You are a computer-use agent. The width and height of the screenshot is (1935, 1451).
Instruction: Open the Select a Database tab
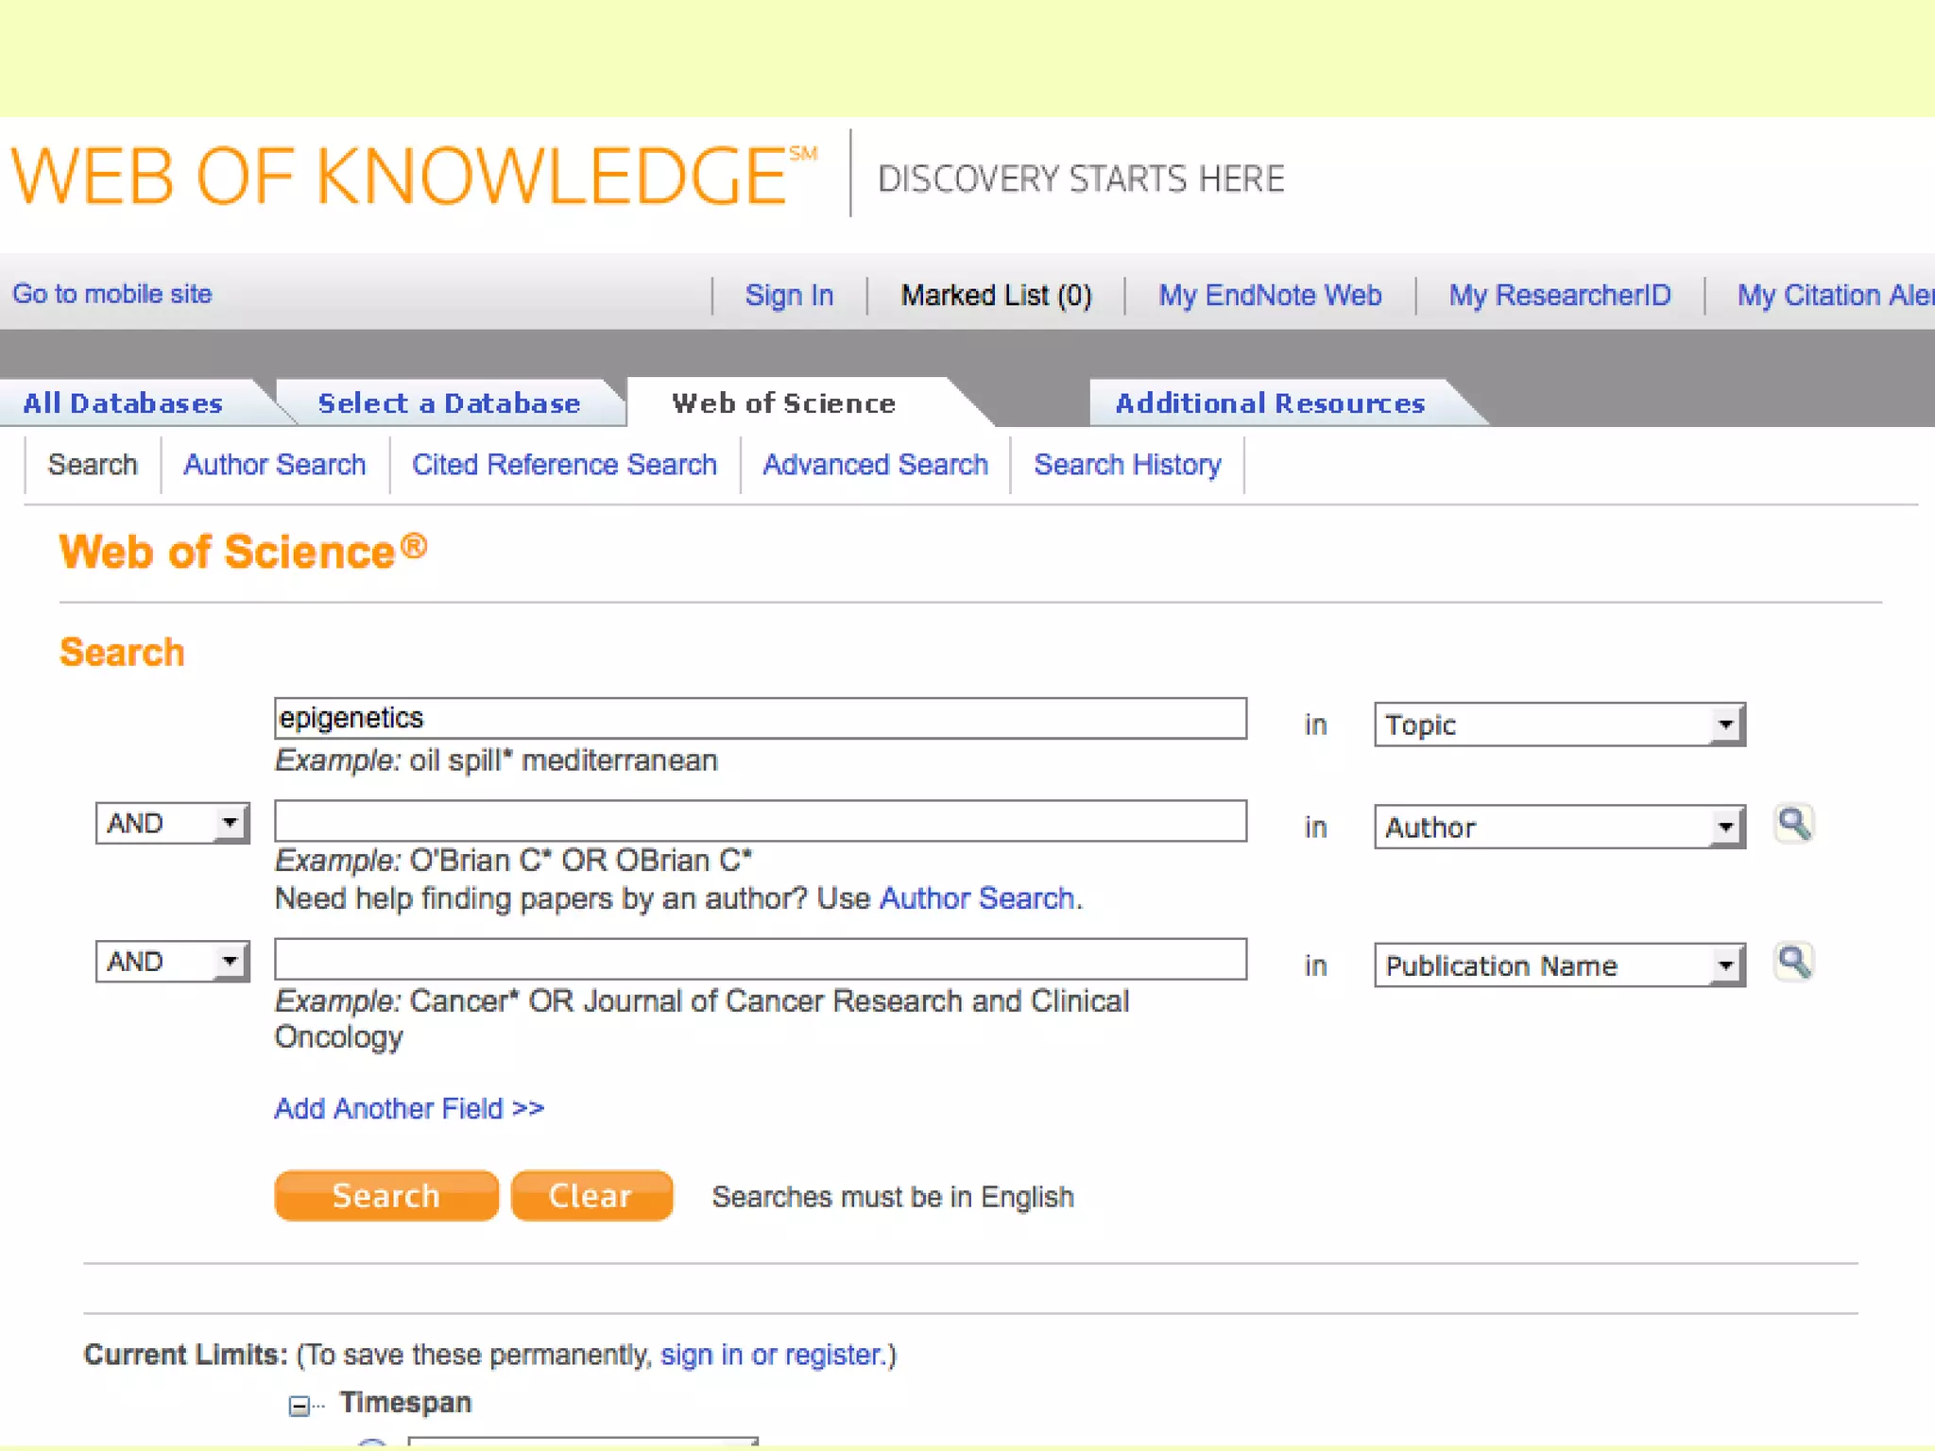pyautogui.click(x=449, y=403)
